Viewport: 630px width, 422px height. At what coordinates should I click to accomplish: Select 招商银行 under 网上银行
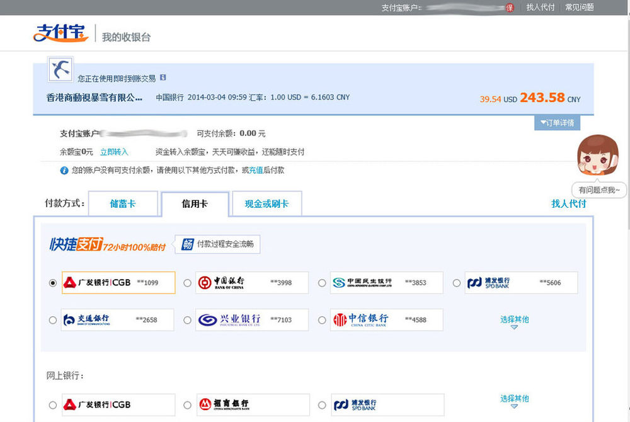click(x=187, y=405)
